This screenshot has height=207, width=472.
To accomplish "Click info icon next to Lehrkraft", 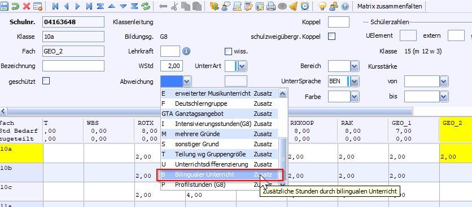I will (x=186, y=51).
